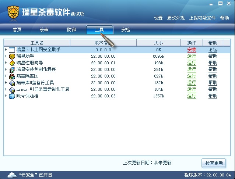
Task: Open 帮助 link for Linux 引导杀毒盘制作工具
Action: 213,89
